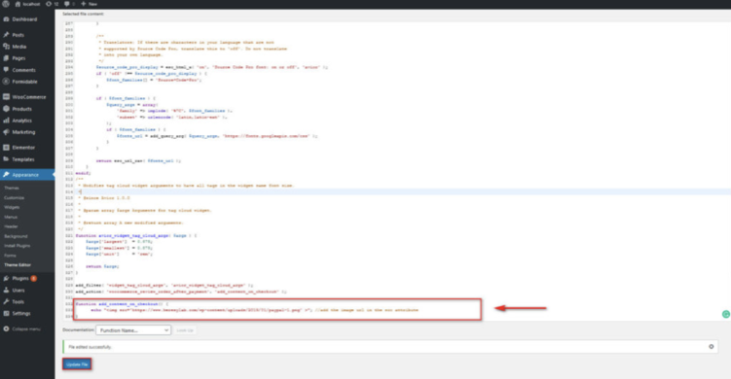The height and width of the screenshot is (379, 731).
Task: Click the WooCommerce menu label
Action: pos(29,97)
